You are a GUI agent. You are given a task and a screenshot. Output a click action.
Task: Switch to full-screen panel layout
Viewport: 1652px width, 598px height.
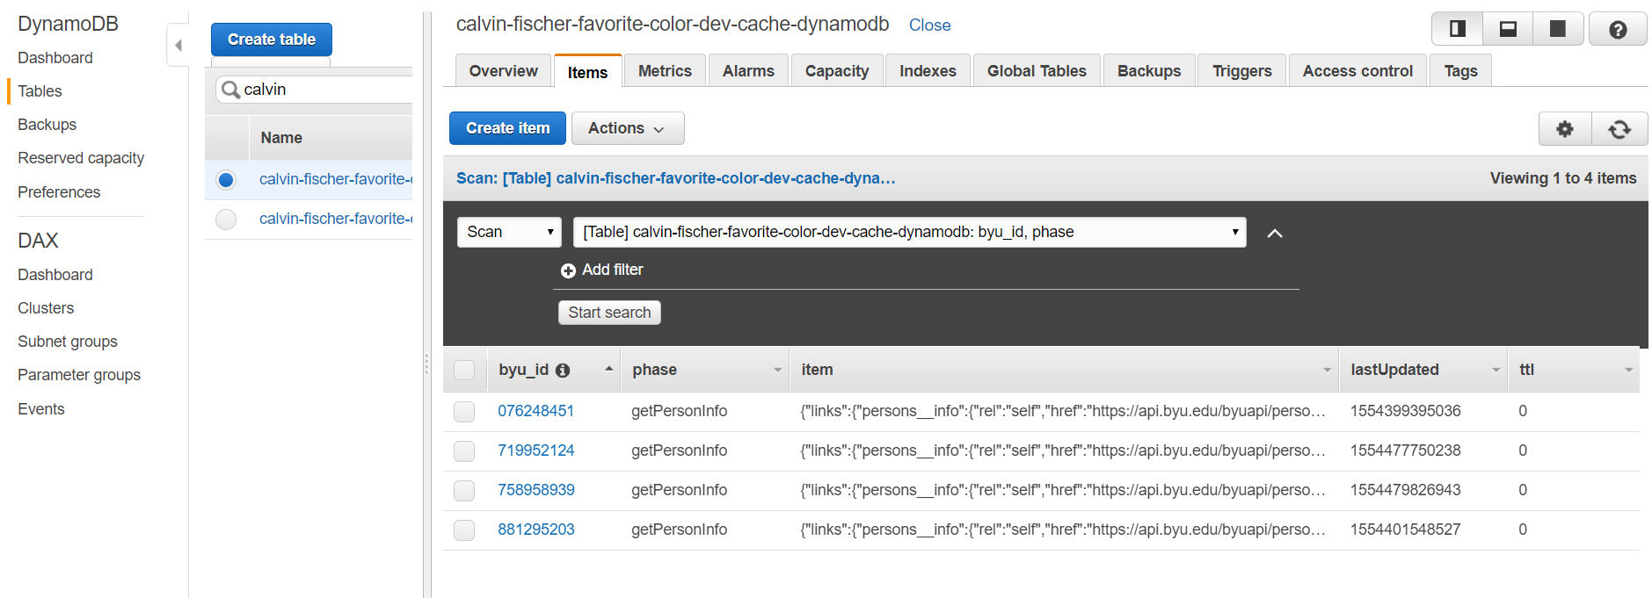click(x=1558, y=29)
